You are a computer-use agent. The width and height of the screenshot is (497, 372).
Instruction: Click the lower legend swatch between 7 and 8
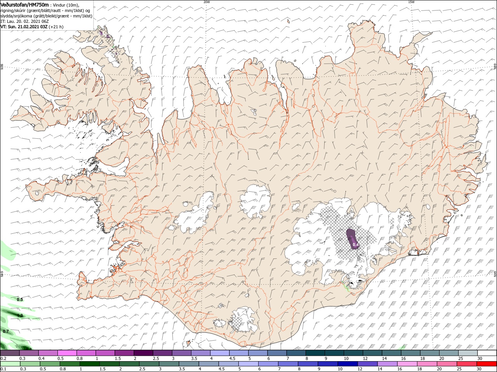click(288, 364)
